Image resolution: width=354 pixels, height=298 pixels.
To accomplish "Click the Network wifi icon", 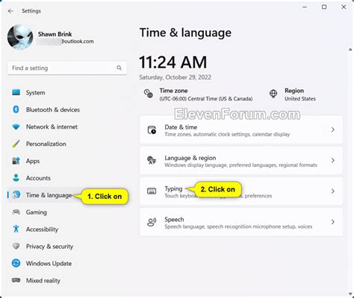I will coord(16,127).
